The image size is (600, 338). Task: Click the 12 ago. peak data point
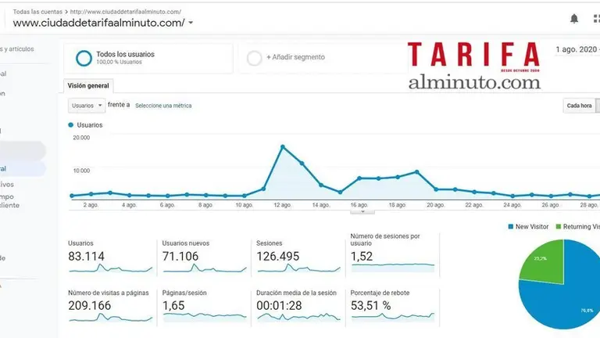pyautogui.click(x=283, y=147)
